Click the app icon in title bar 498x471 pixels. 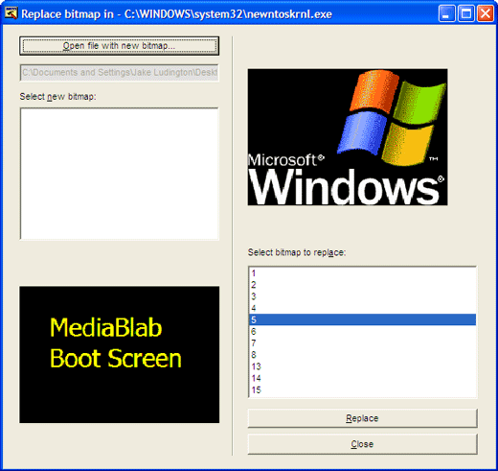pyautogui.click(x=11, y=13)
